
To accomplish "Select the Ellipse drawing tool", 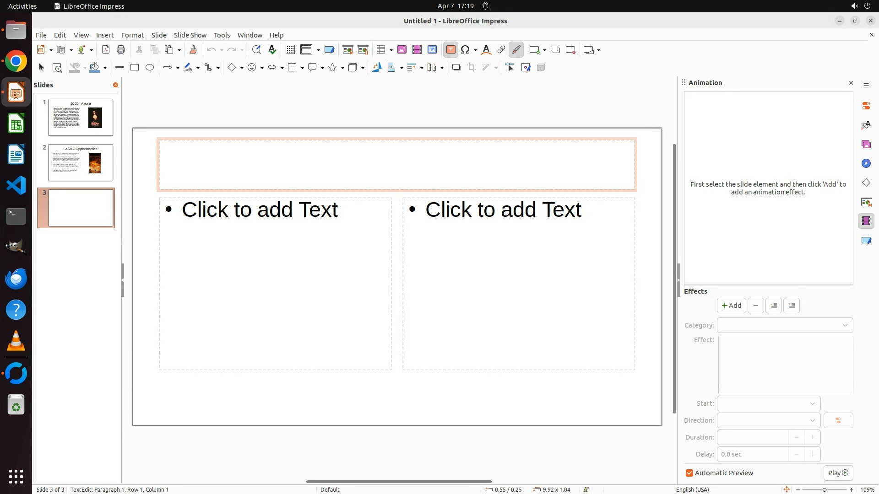I will (x=150, y=68).
